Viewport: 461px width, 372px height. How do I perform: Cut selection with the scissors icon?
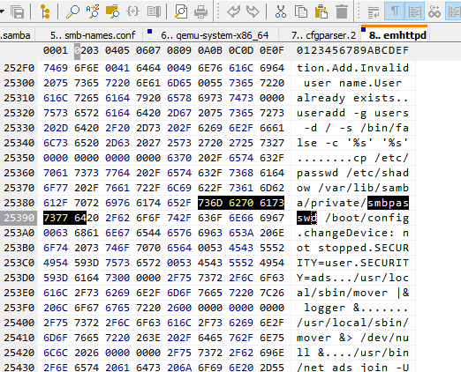[x=281, y=11]
